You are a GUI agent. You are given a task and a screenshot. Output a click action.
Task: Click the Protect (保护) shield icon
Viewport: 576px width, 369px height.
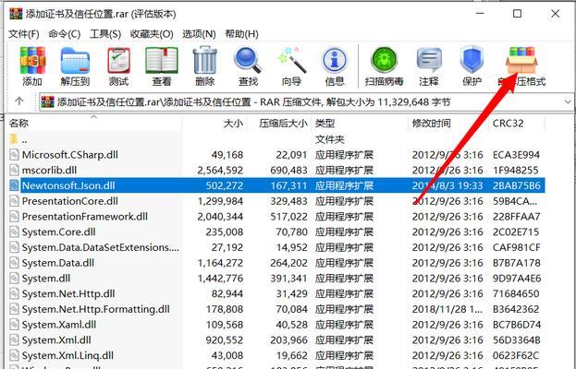click(x=472, y=66)
